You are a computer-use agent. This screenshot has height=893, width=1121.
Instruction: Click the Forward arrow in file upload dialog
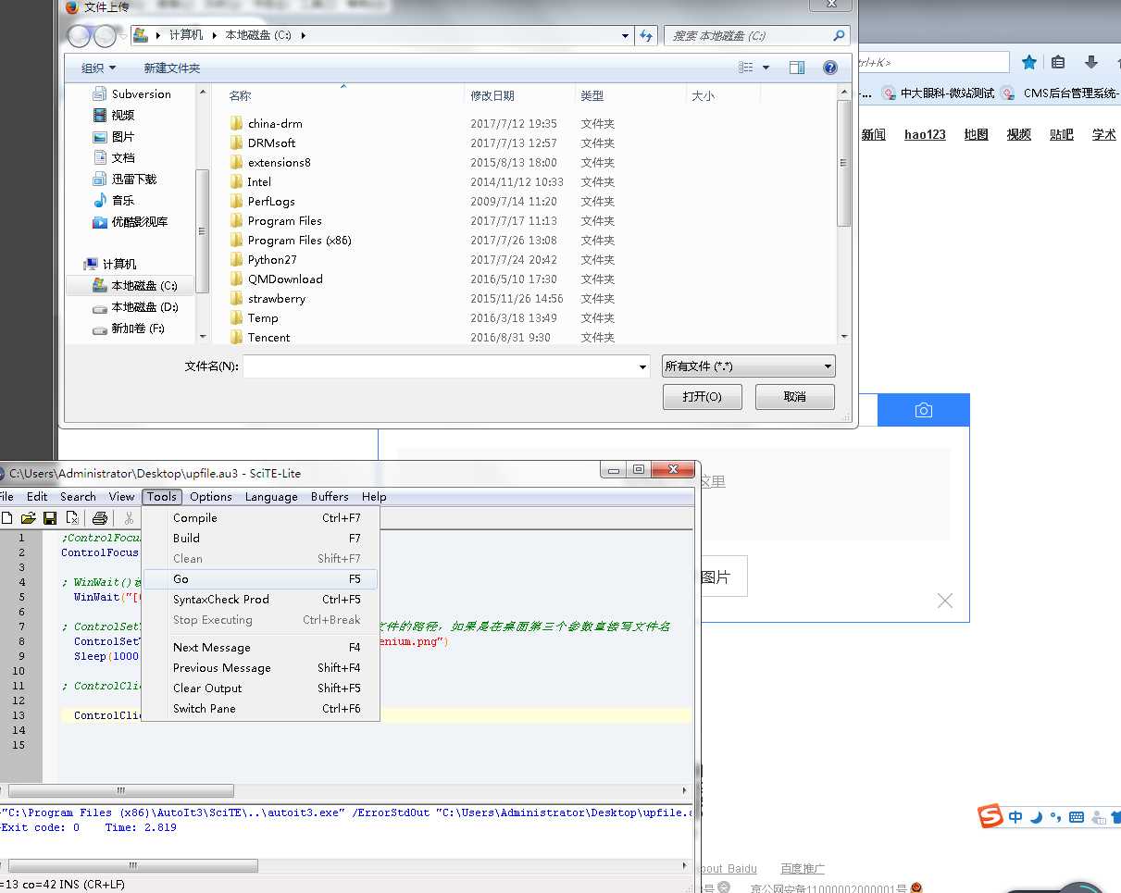tap(105, 36)
